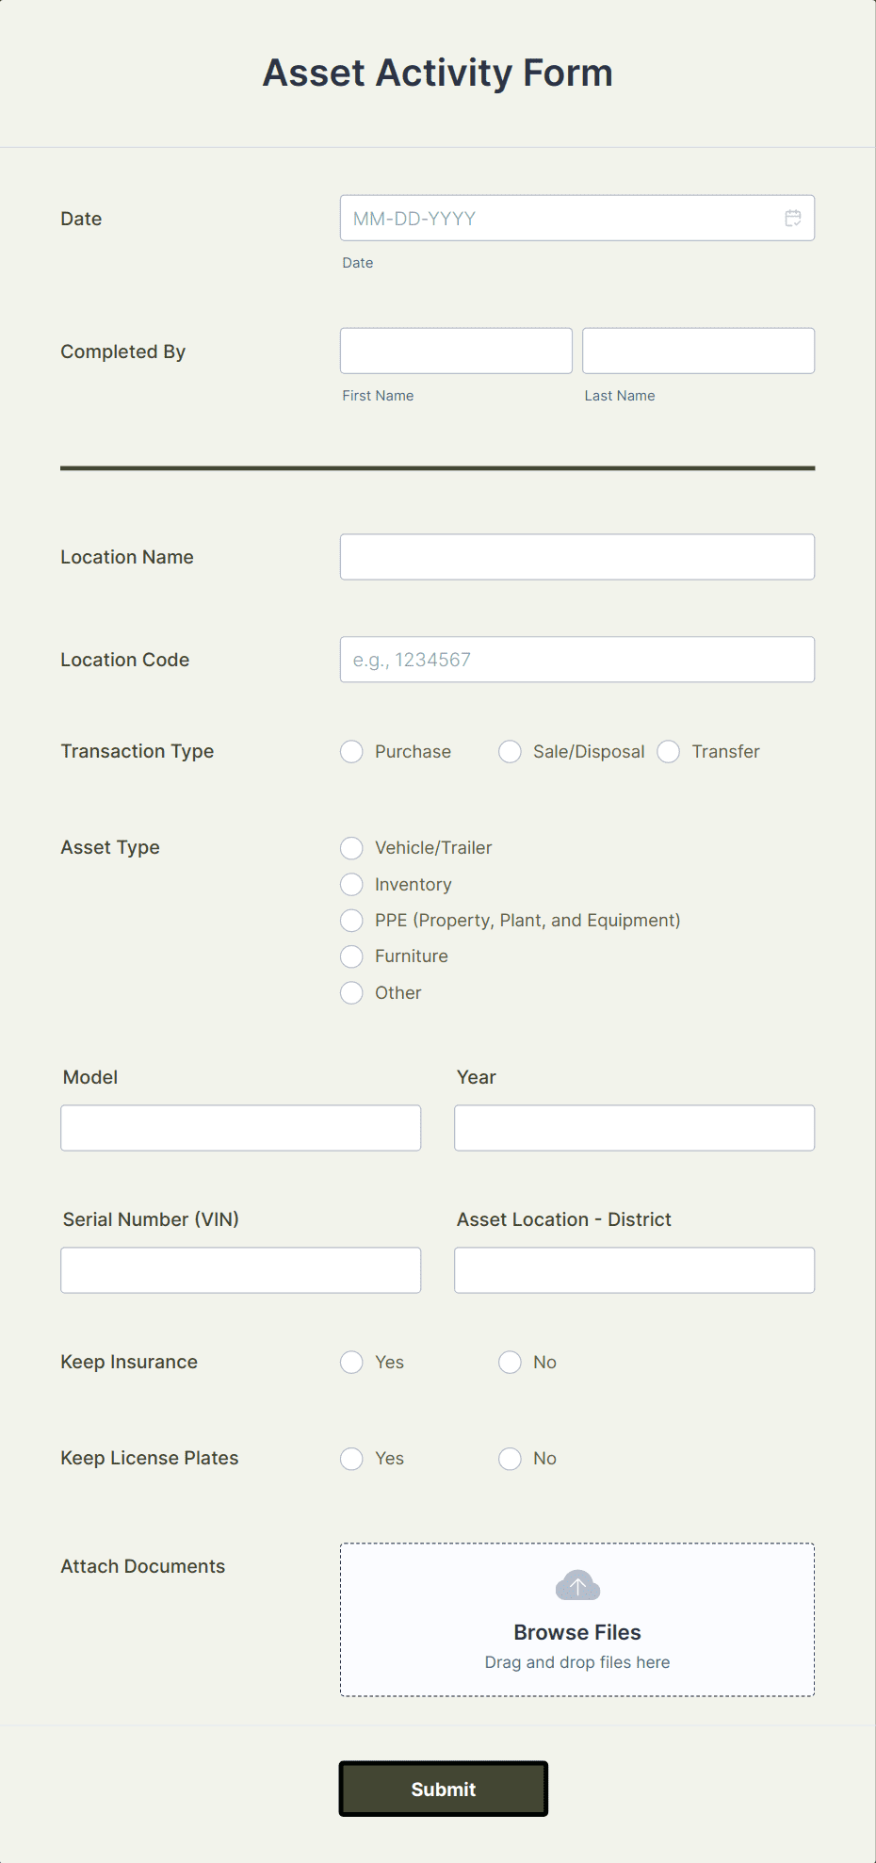The image size is (876, 1863).
Task: Open the date picker calendar icon
Action: tap(793, 218)
